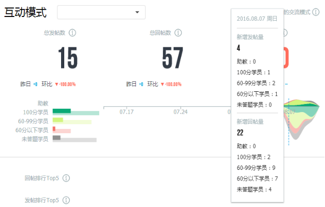Viewport: 325px width, 207px height.
Task: Select the 07.24 date on timeline axis
Action: [x=181, y=112]
